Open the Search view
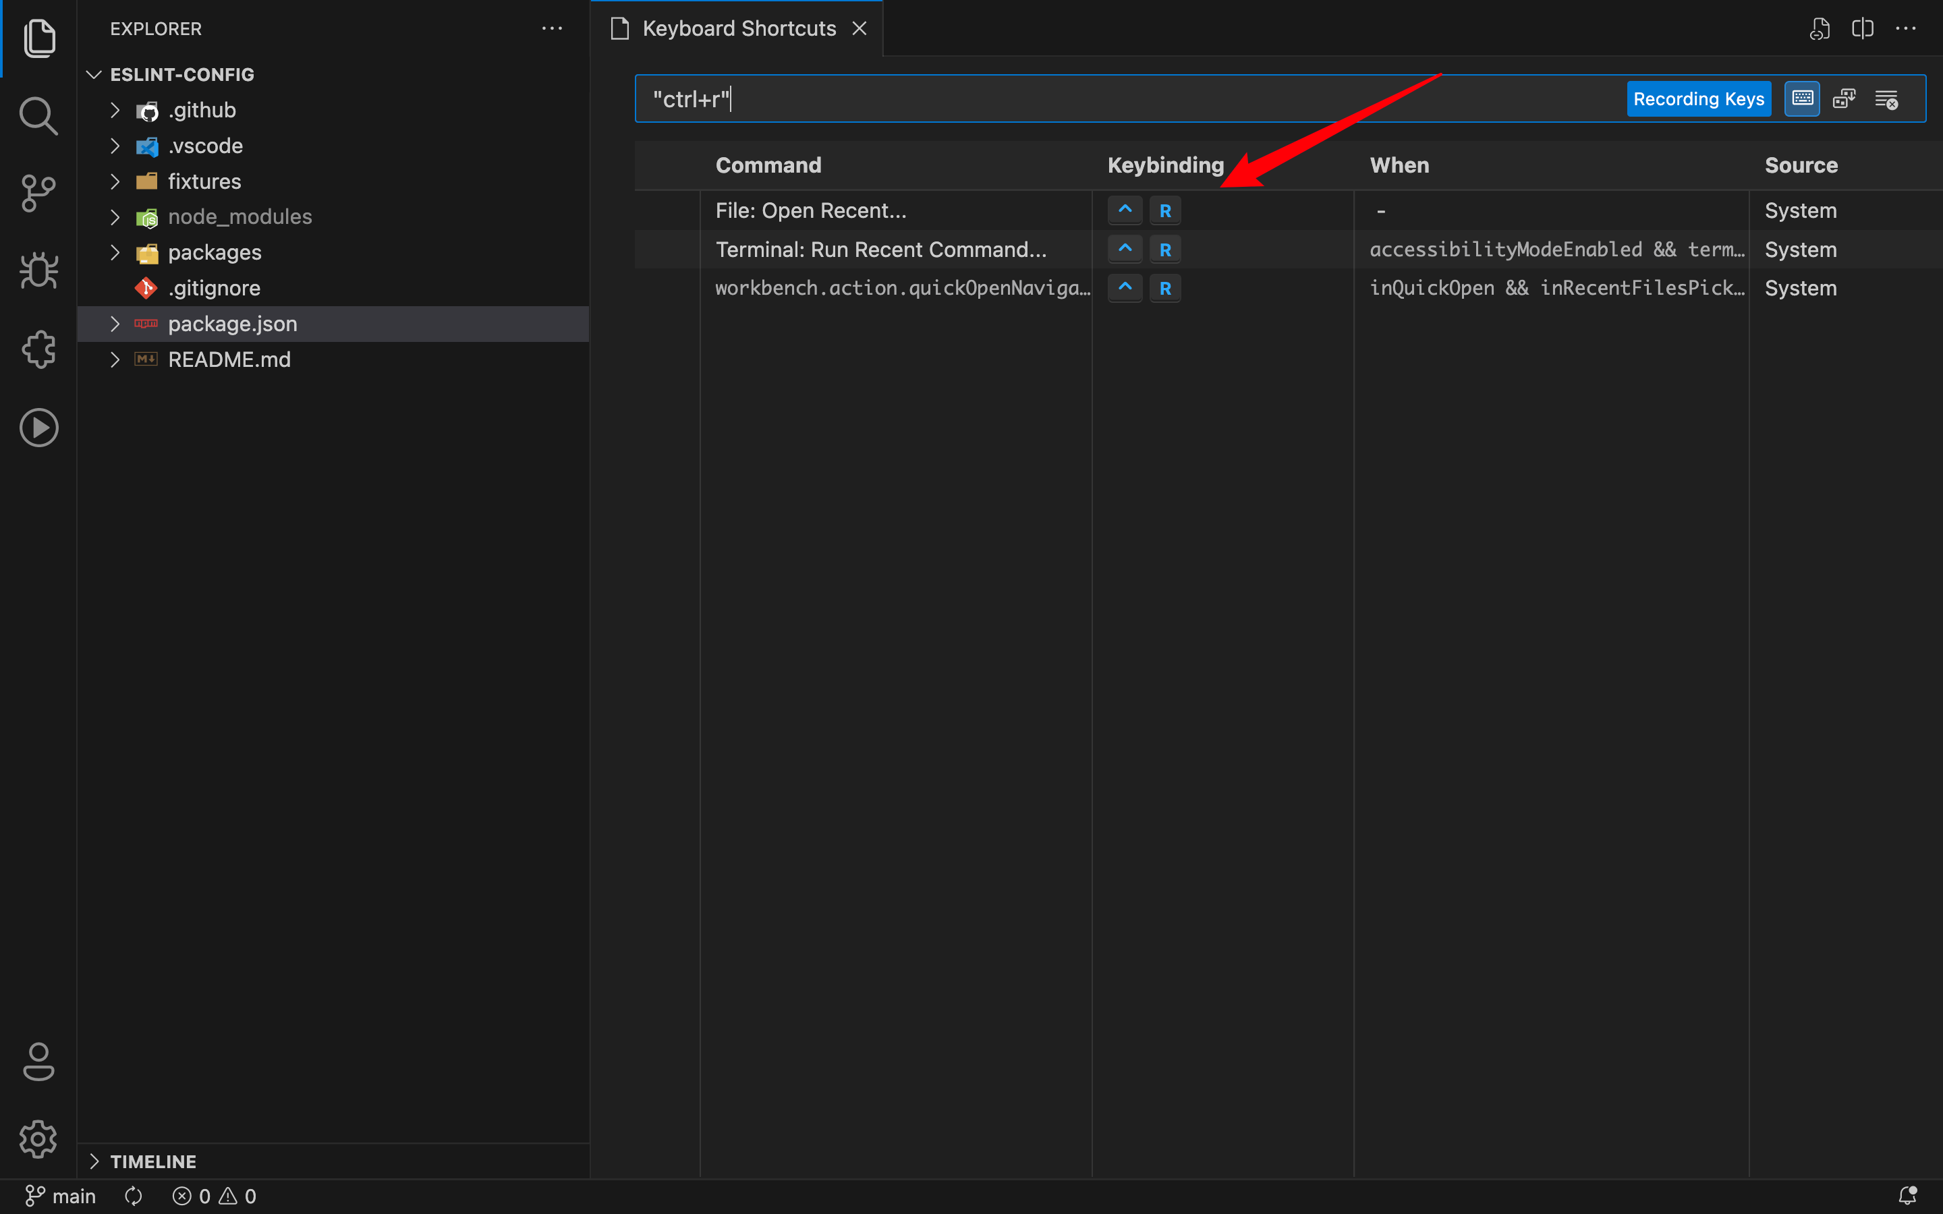Screen dimensions: 1943x1214 [38, 115]
